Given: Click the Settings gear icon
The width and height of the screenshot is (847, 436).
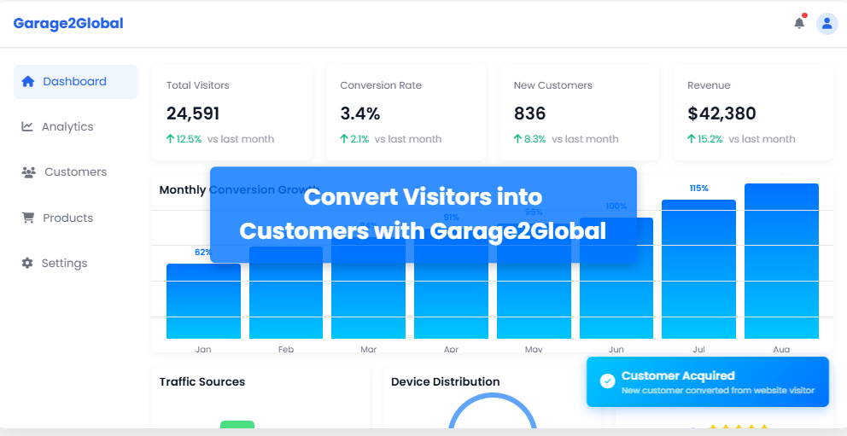Looking at the screenshot, I should pyautogui.click(x=27, y=263).
